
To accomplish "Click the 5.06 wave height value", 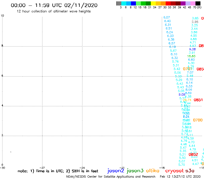I will click(178, 72).
